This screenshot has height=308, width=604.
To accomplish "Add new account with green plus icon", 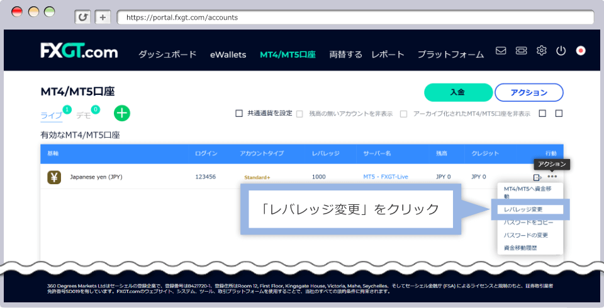I will pyautogui.click(x=122, y=113).
